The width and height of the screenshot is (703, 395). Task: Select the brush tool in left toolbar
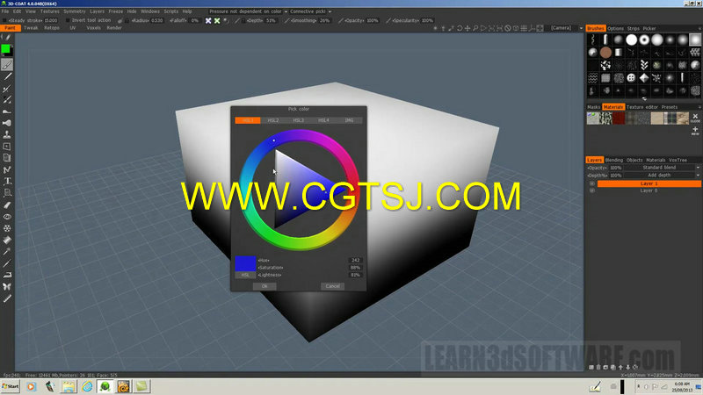7,65
